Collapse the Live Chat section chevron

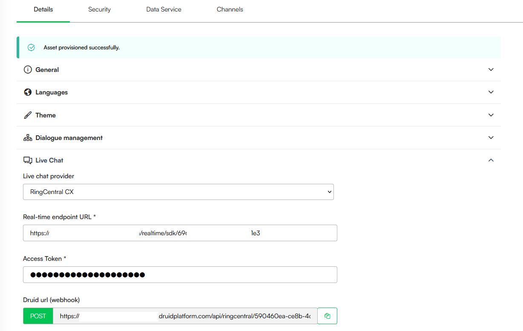point(491,160)
